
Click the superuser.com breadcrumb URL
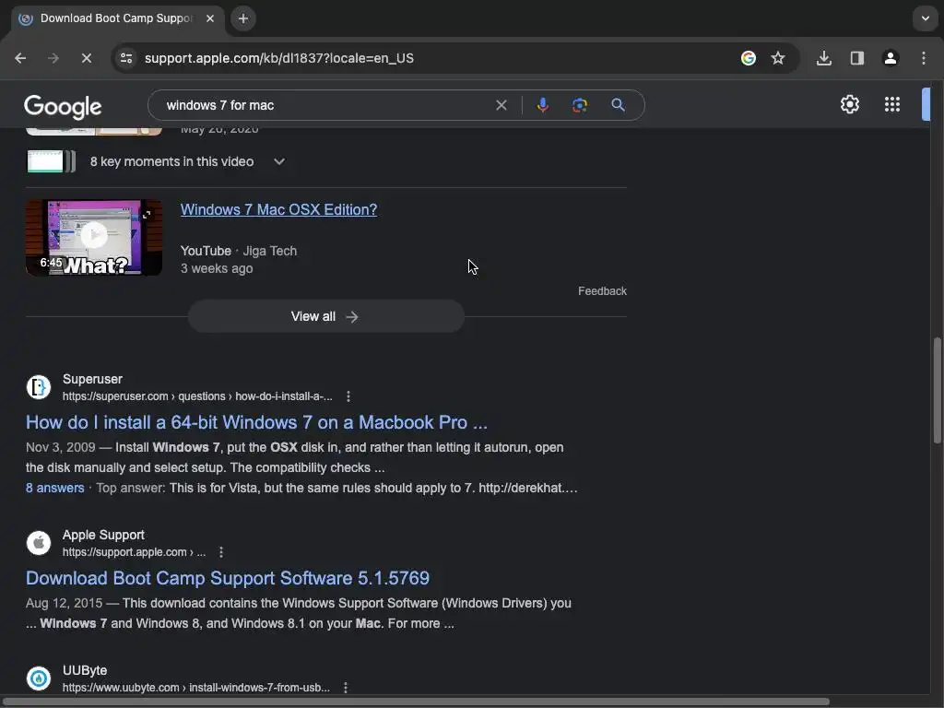pyautogui.click(x=197, y=396)
